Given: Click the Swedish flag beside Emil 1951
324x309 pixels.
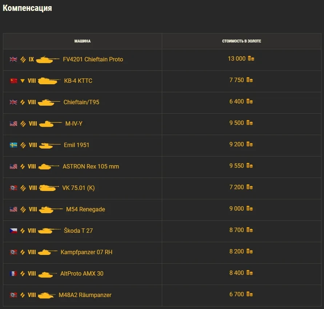Looking at the screenshot, I should pos(13,145).
